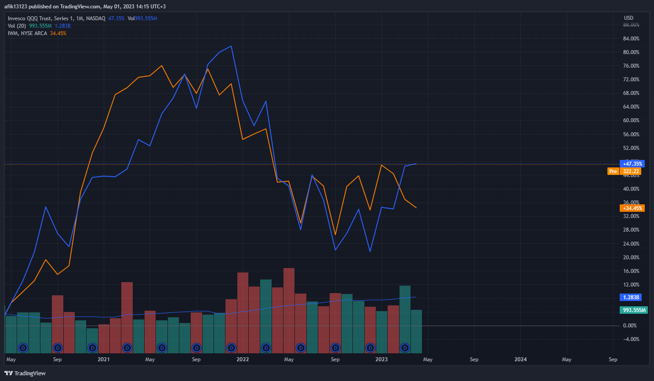The image size is (654, 381).
Task: Click the blue +47.35% price scale label
Action: 632,164
